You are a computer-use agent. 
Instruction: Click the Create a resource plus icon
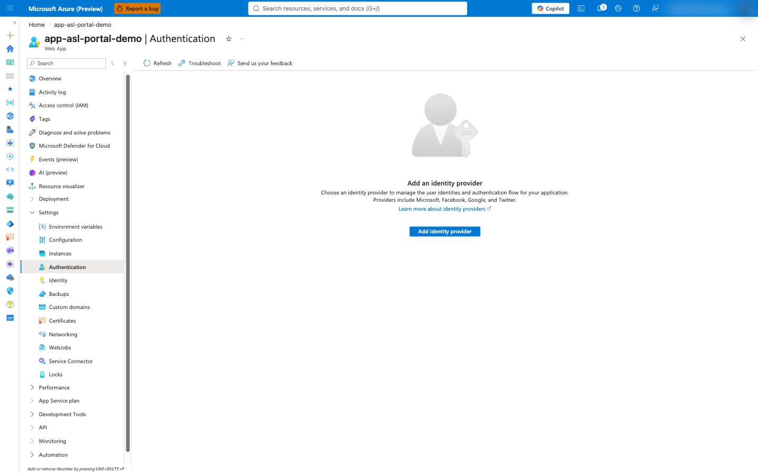10,35
